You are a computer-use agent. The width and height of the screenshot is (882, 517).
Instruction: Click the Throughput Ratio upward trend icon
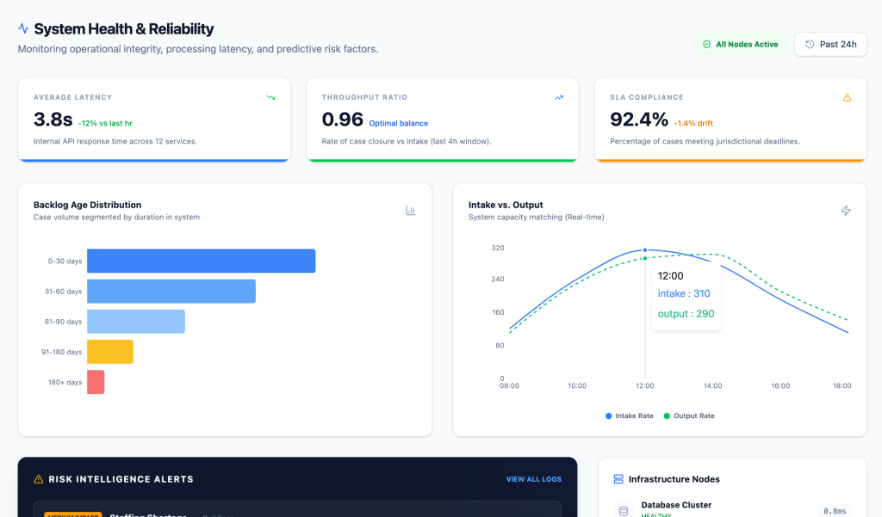[x=559, y=98]
